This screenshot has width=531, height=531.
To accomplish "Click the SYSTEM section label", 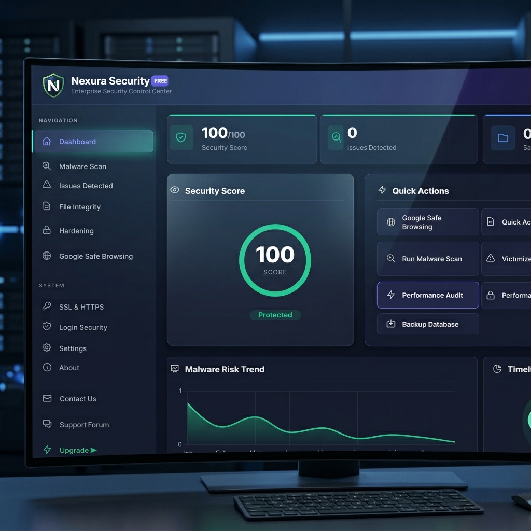I will pos(51,286).
